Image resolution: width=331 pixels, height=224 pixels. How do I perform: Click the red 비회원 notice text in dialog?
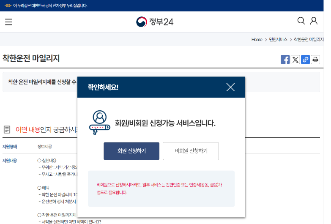tap(159, 188)
